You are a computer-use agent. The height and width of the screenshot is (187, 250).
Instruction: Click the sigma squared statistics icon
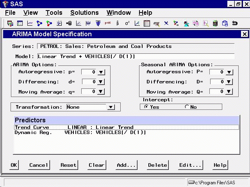coord(127,23)
